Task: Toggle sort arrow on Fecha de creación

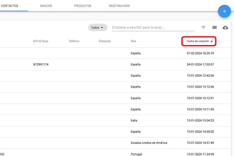Action: (212, 41)
